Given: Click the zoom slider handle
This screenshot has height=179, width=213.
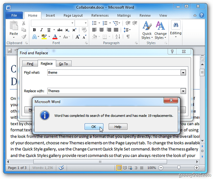Looking at the screenshot, I should pos(179,168).
